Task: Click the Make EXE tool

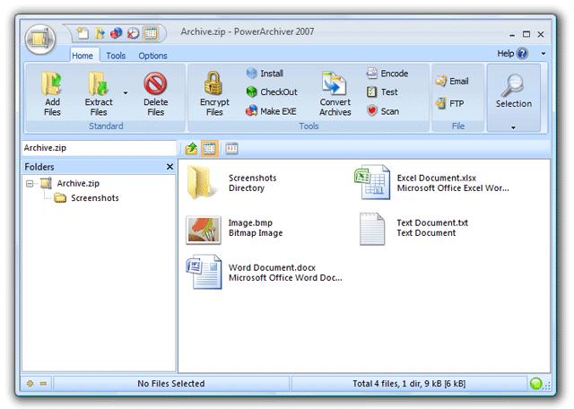Action: pyautogui.click(x=271, y=111)
